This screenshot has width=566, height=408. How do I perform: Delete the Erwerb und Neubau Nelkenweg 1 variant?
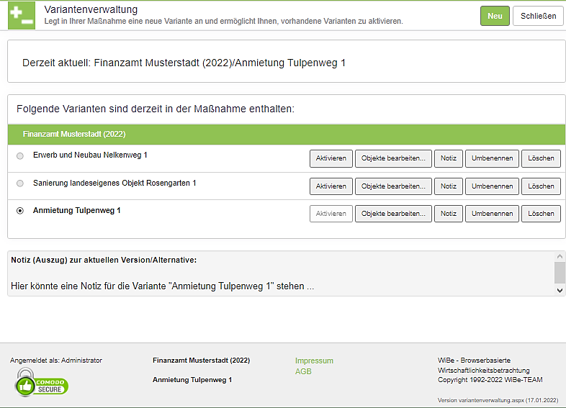point(541,158)
